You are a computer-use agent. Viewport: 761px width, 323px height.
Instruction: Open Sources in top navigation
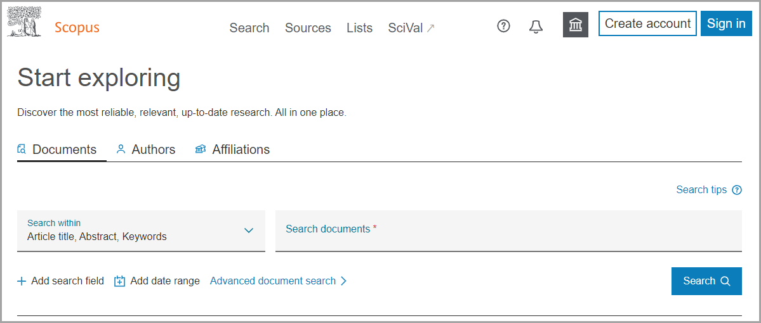308,28
